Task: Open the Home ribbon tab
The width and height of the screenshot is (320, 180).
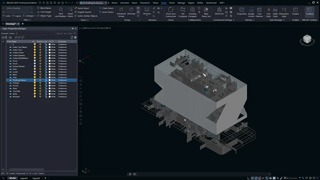Action: (114, 3)
